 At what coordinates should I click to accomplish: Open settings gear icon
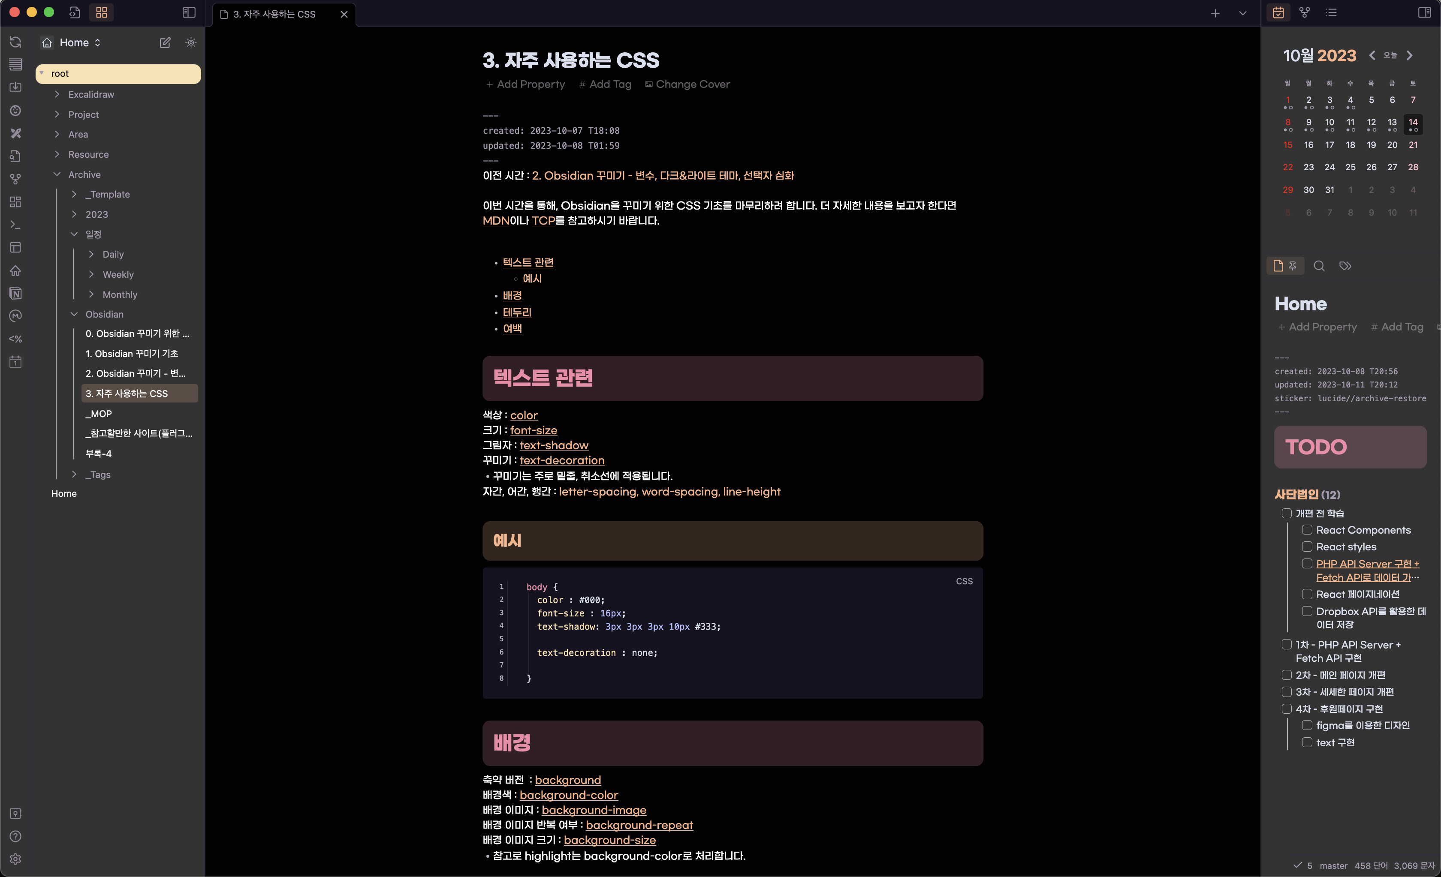coord(16,858)
